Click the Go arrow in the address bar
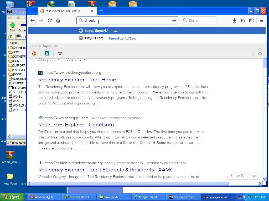Viewport: 269px width, 201px height. 174,20
